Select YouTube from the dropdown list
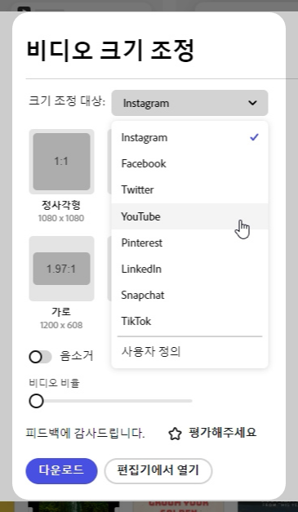This screenshot has width=298, height=512. [189, 216]
